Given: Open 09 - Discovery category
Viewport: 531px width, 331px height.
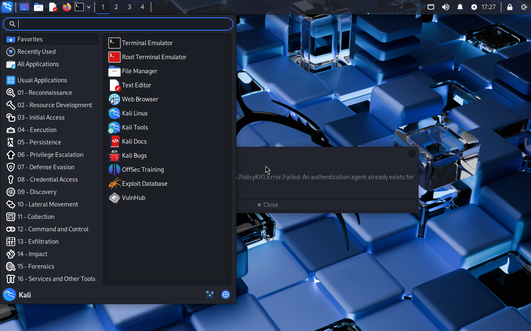Looking at the screenshot, I should [51, 192].
